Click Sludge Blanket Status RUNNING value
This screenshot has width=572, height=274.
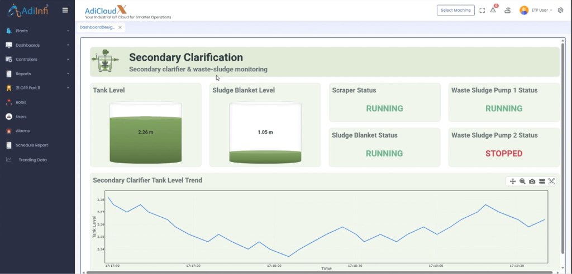[384, 154]
